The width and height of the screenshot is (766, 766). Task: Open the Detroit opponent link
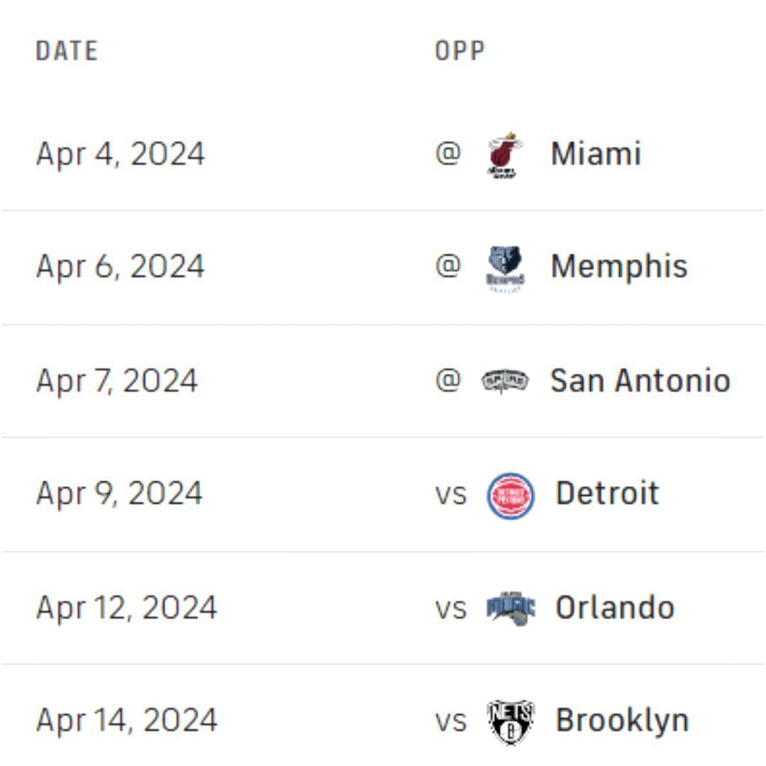[x=607, y=494]
